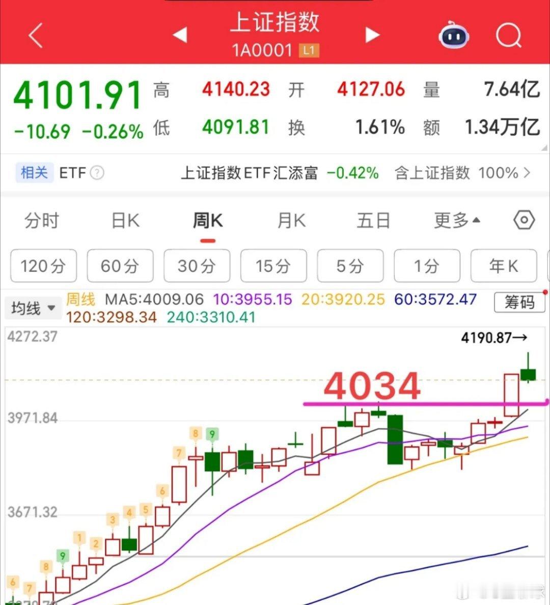Open the 均线 indicator dropdown

(33, 308)
